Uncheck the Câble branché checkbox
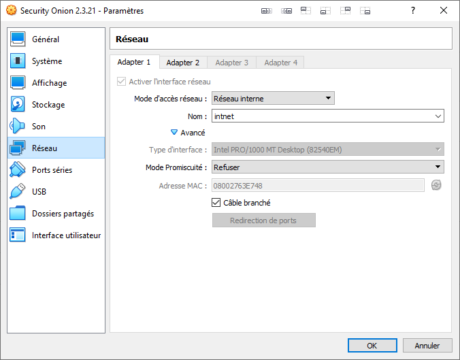Image resolution: width=460 pixels, height=360 pixels. (216, 202)
